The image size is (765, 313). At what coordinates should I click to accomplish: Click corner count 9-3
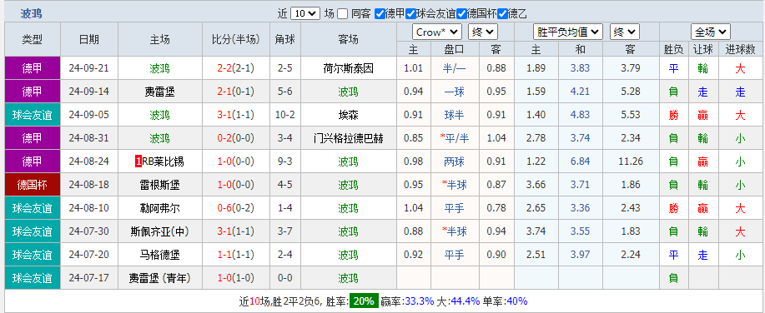[285, 161]
